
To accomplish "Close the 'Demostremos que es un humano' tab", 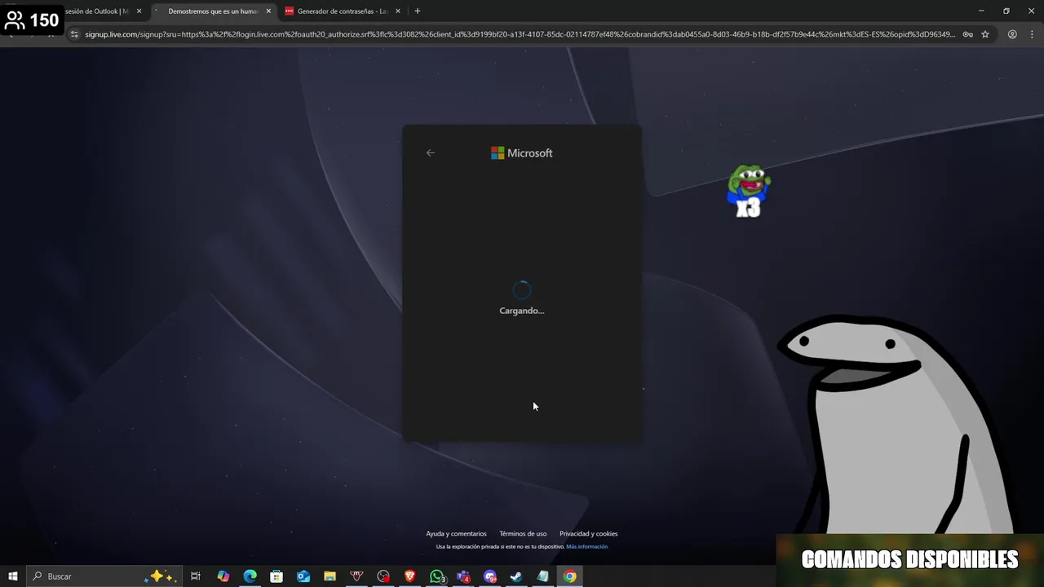I will 268,11.
